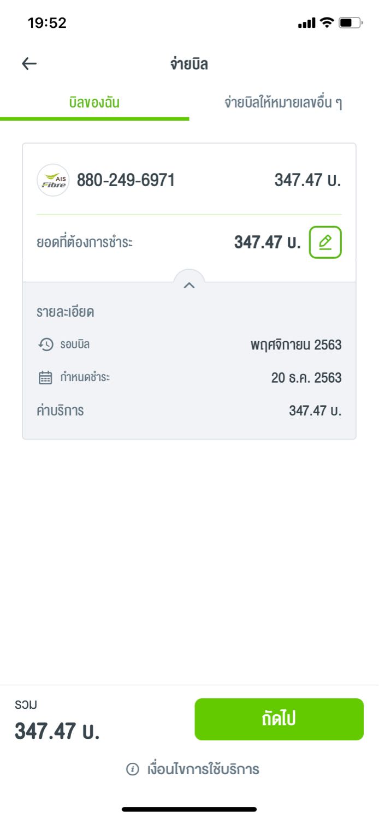Viewport: 379px width, 819px height.
Task: Tap the พฤศจิกายน 2563 billing cycle value
Action: tap(296, 345)
